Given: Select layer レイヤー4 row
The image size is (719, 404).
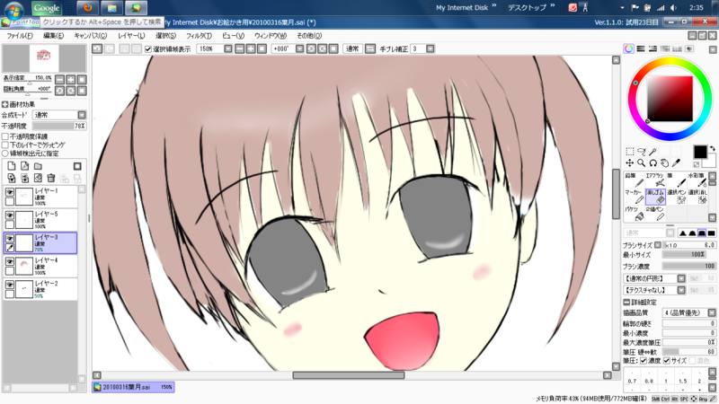Looking at the screenshot, I should (40, 266).
